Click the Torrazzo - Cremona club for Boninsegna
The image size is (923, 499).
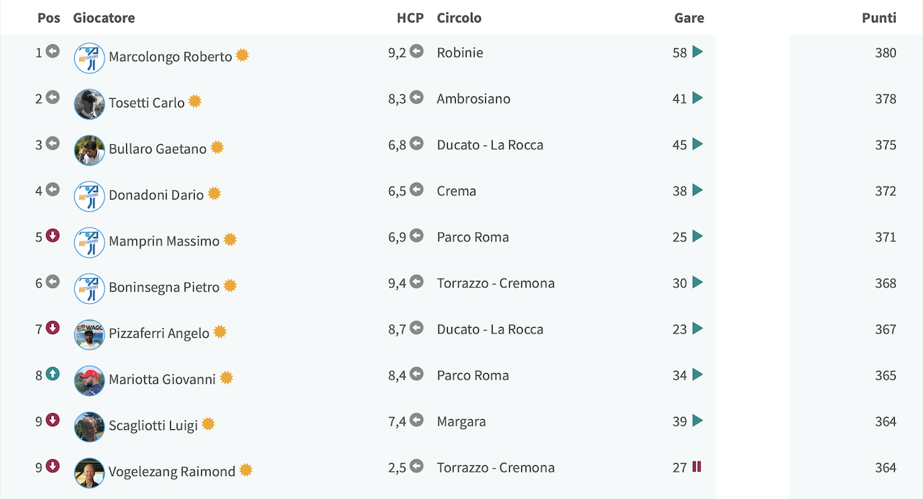[496, 283]
